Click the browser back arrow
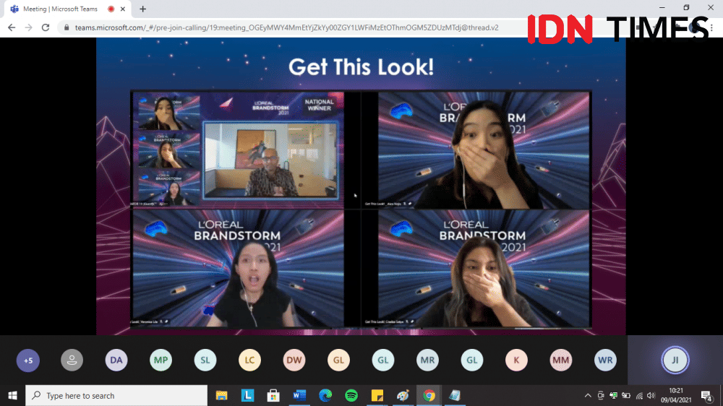The image size is (723, 406). (x=10, y=27)
